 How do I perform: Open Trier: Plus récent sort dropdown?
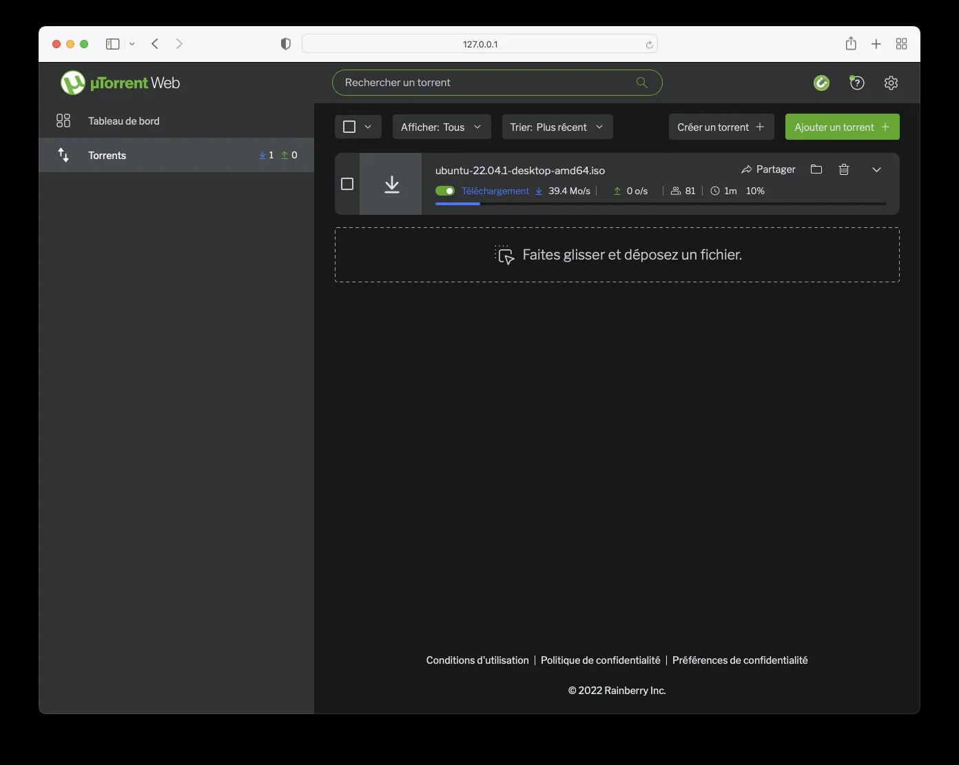pos(557,127)
